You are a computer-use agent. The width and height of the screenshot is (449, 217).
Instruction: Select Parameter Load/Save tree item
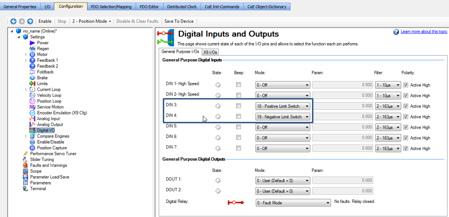50,177
